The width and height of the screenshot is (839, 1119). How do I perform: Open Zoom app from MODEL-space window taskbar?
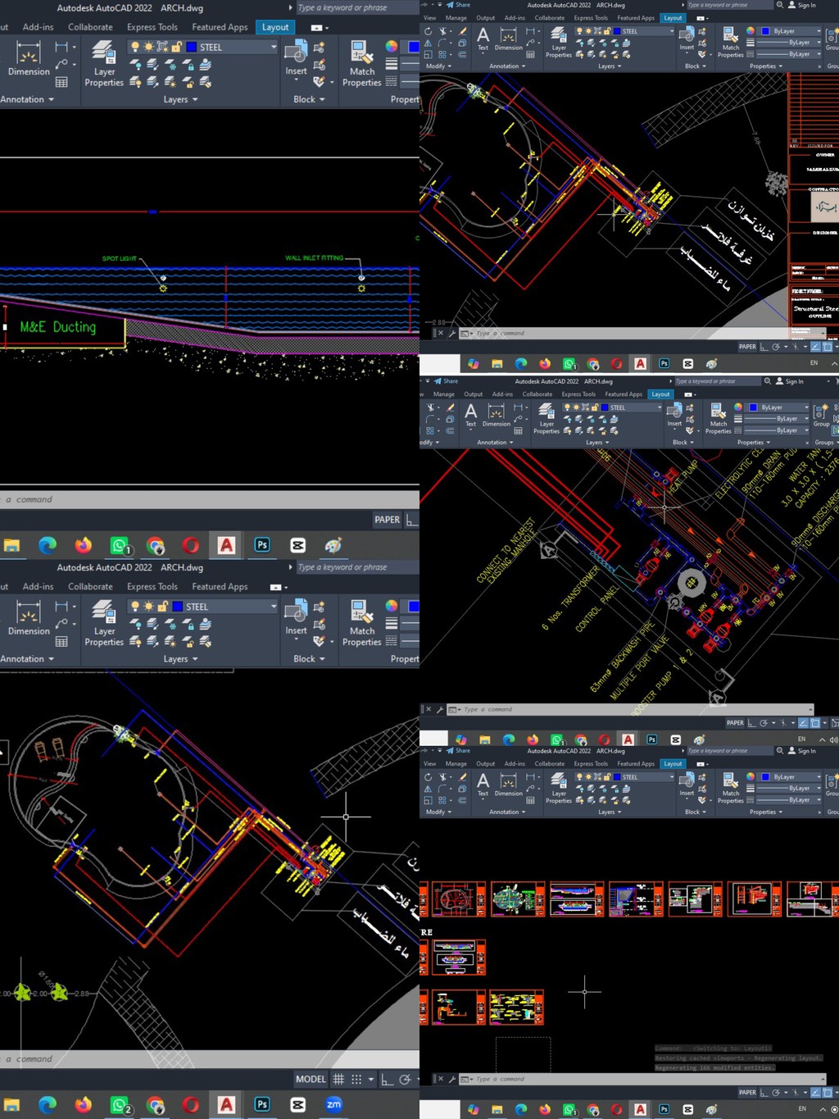coord(333,1104)
